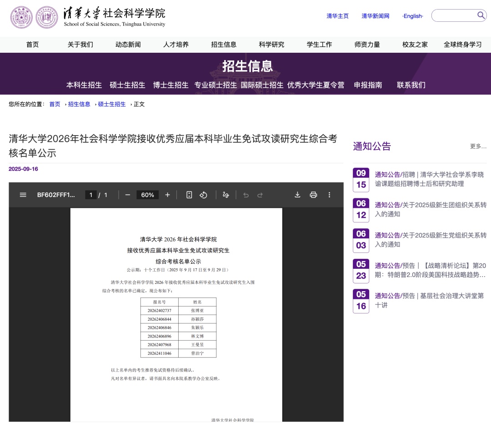Click in the page number field
Viewport: 491px width, 429px height.
[90, 195]
